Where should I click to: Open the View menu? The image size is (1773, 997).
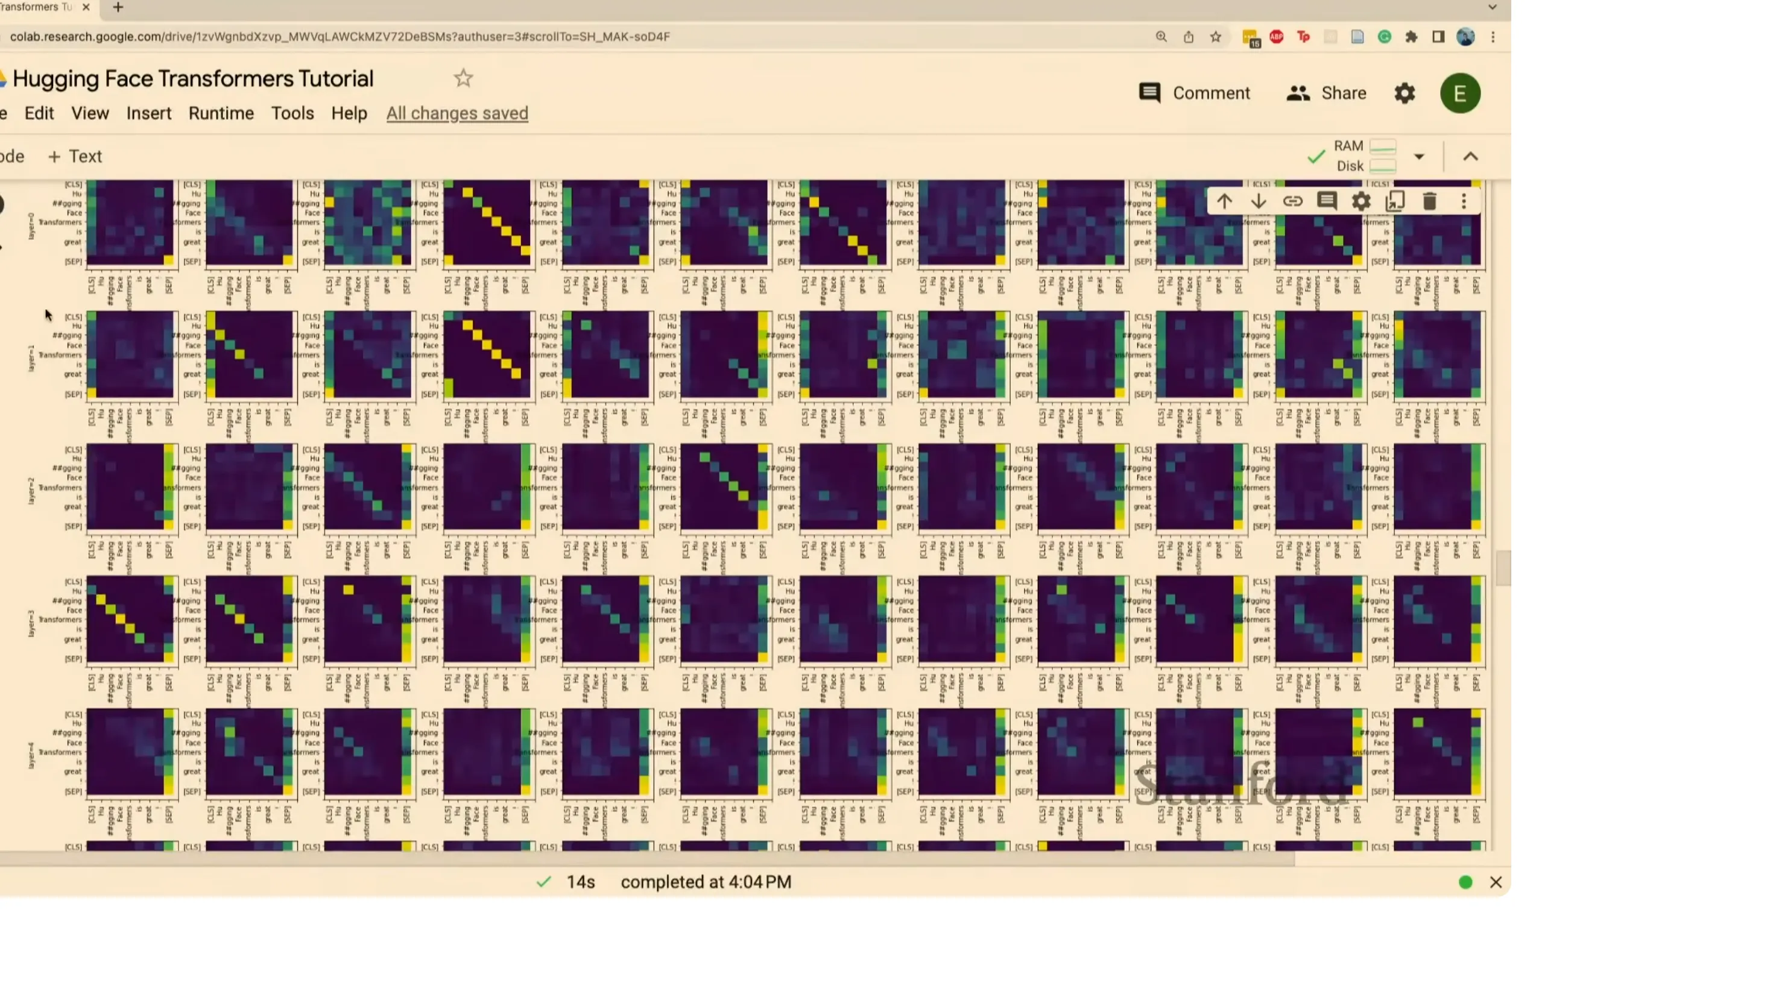click(90, 113)
